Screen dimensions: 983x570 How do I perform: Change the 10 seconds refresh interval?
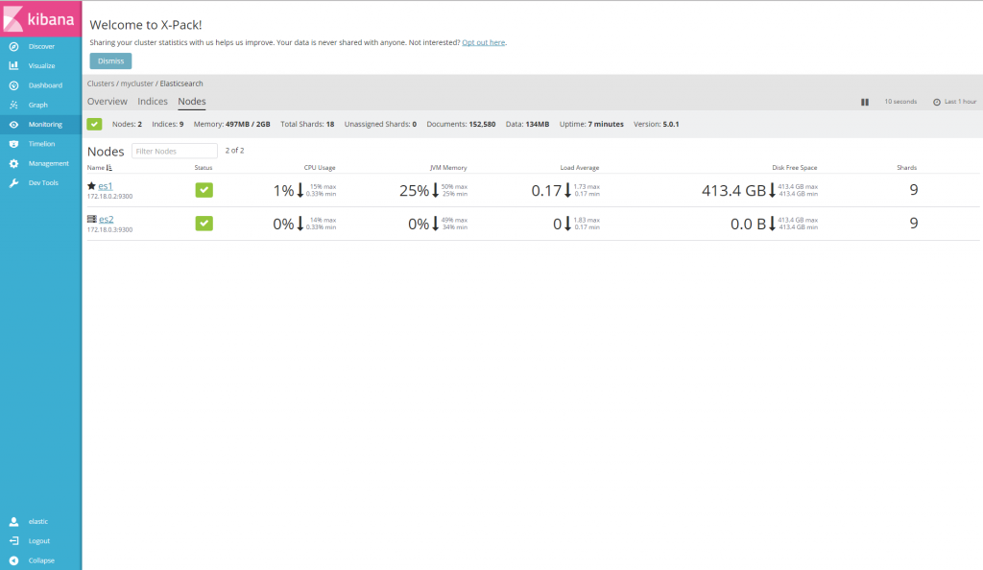pyautogui.click(x=900, y=102)
